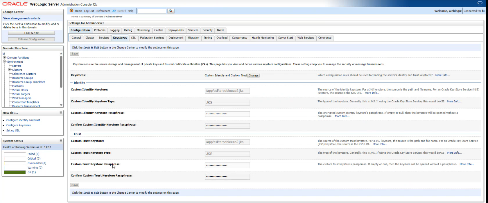The height and width of the screenshot is (203, 488).
Task: Select the Health Monitoring sub-tab
Action: tap(263, 38)
